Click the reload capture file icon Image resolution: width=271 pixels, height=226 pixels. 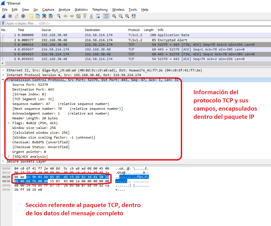51,16
